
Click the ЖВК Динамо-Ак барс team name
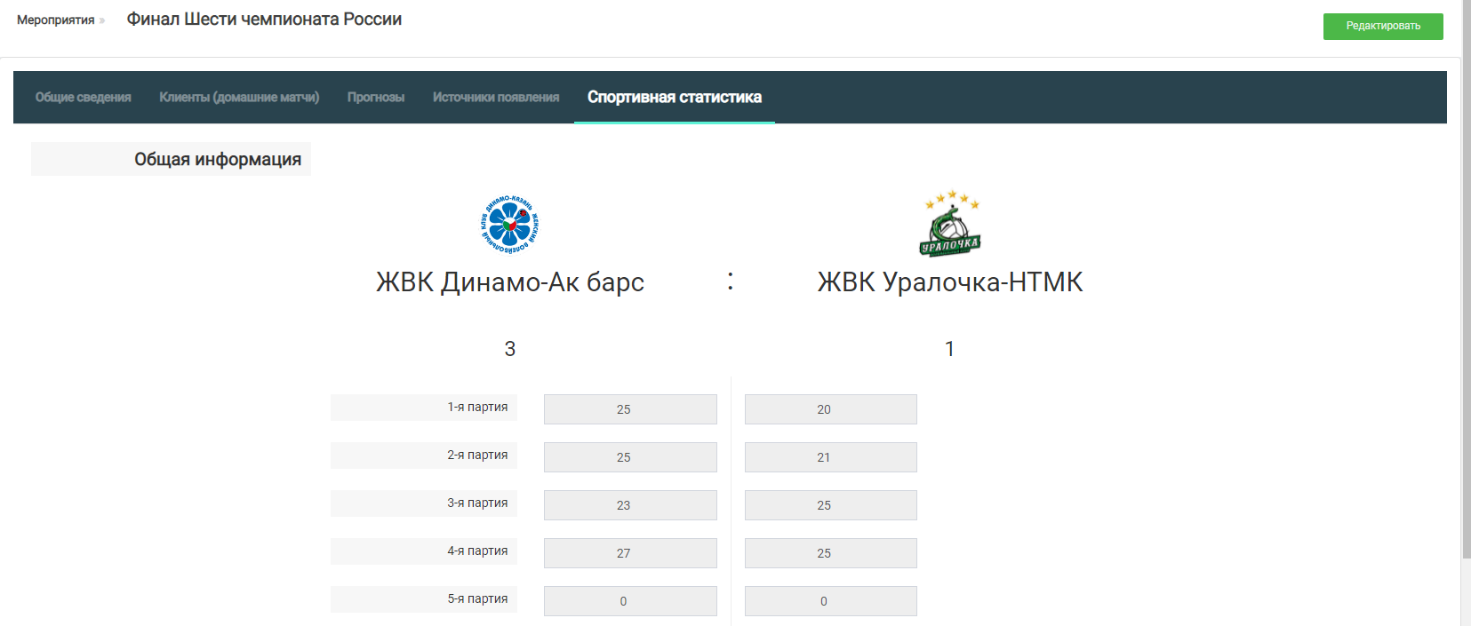click(x=510, y=282)
